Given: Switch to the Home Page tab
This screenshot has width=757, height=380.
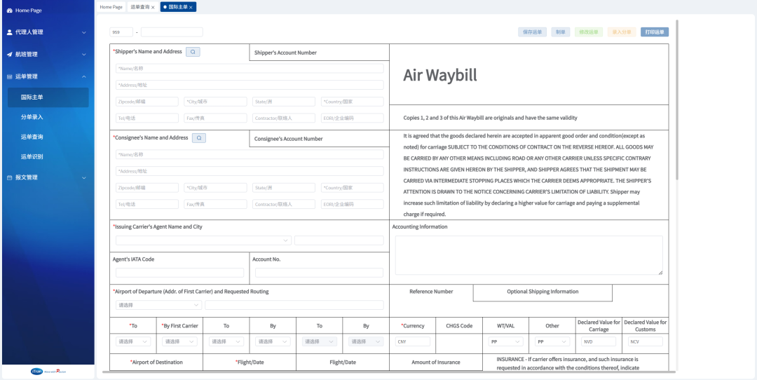Looking at the screenshot, I should click(111, 7).
